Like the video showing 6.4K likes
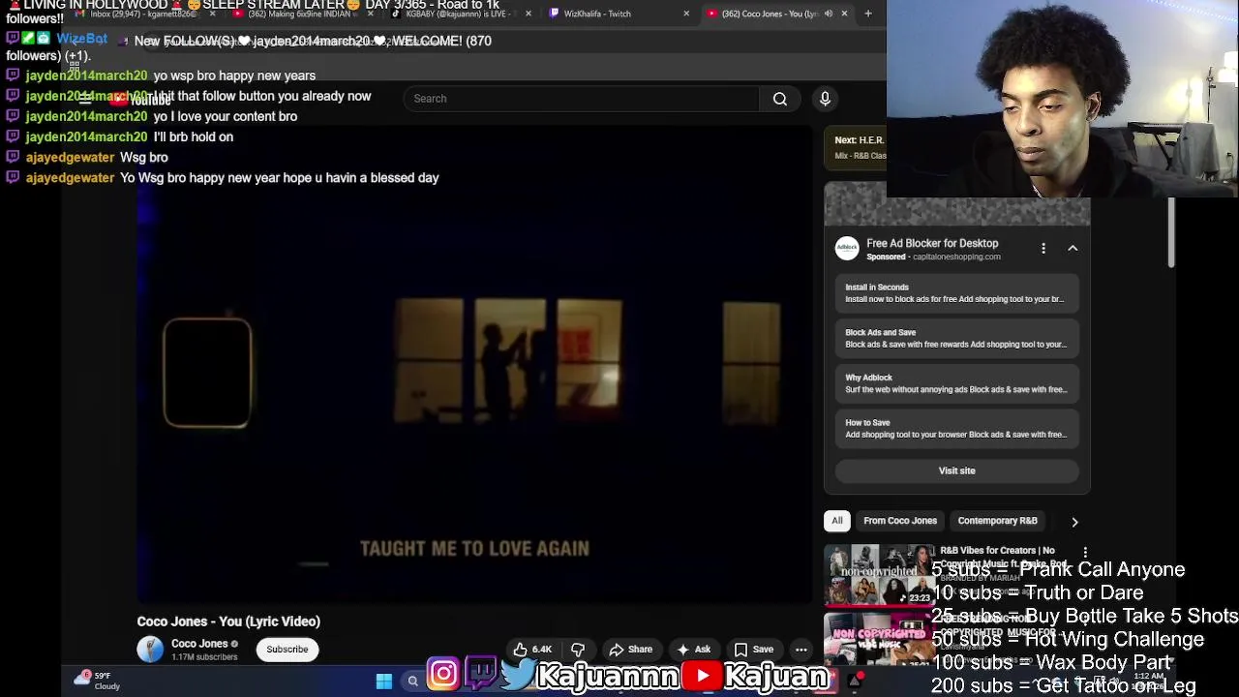The image size is (1239, 697). point(532,650)
